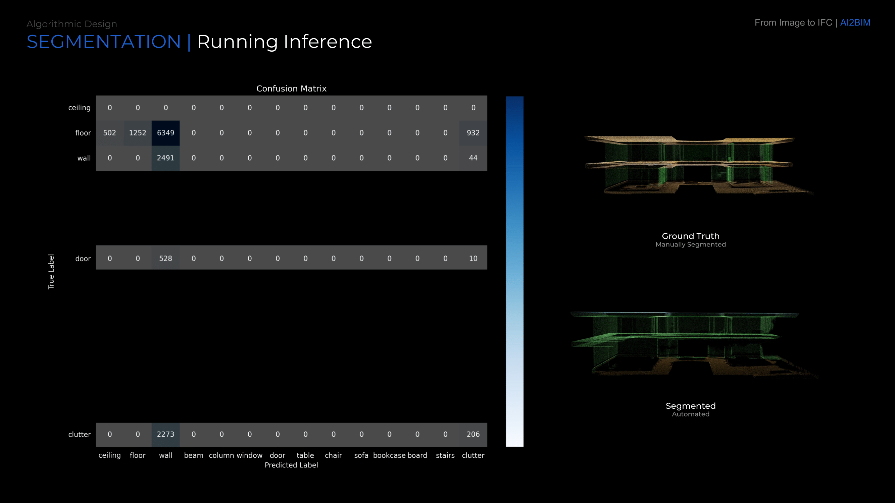Click the 'stairs' predicted column label

pos(445,455)
